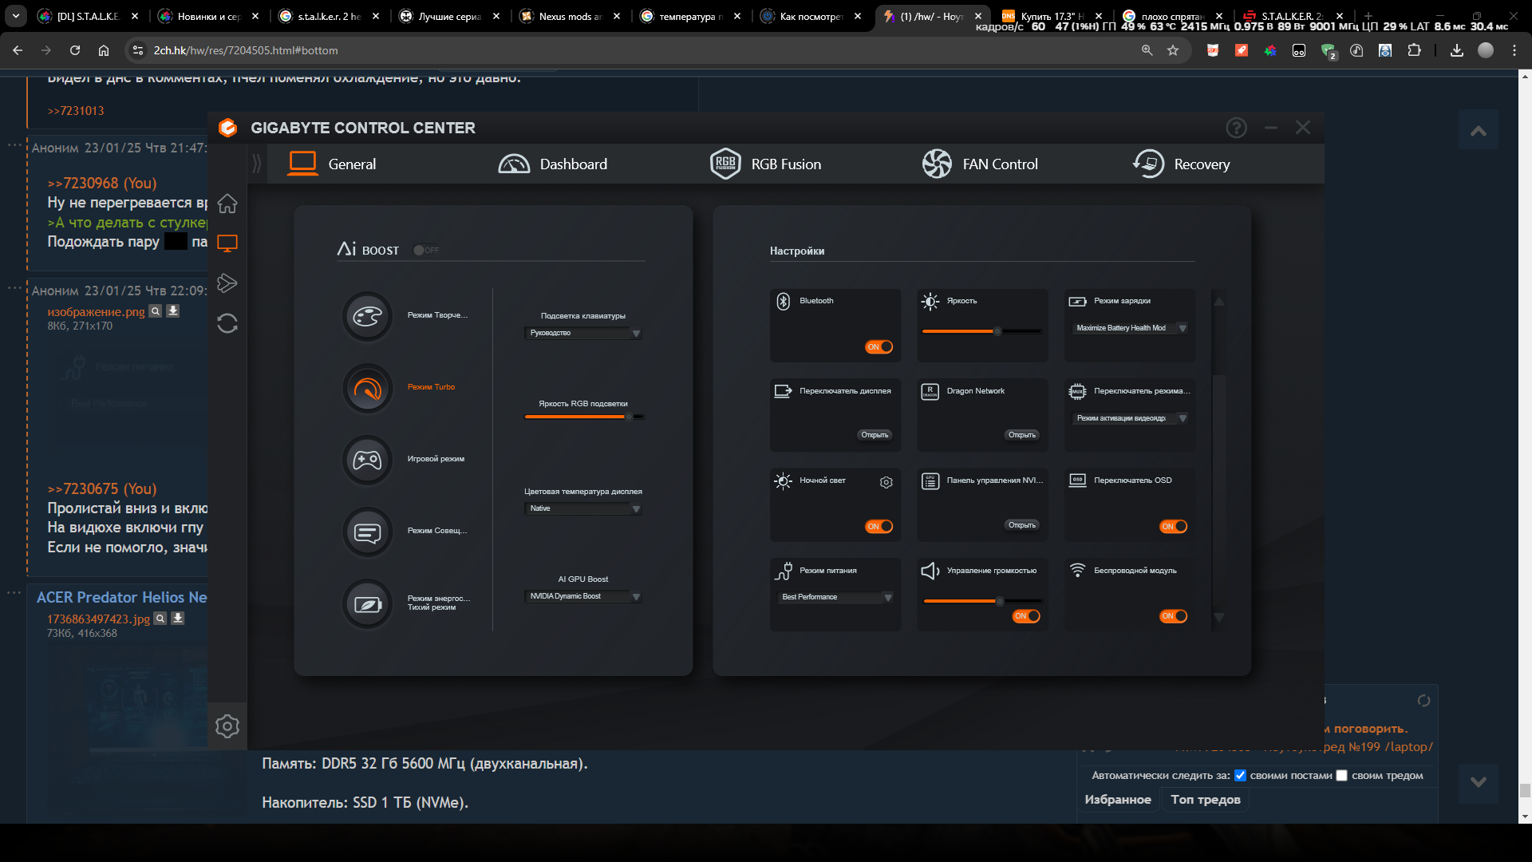The width and height of the screenshot is (1532, 862).
Task: Toggle the AI Boost switch
Action: click(x=426, y=250)
